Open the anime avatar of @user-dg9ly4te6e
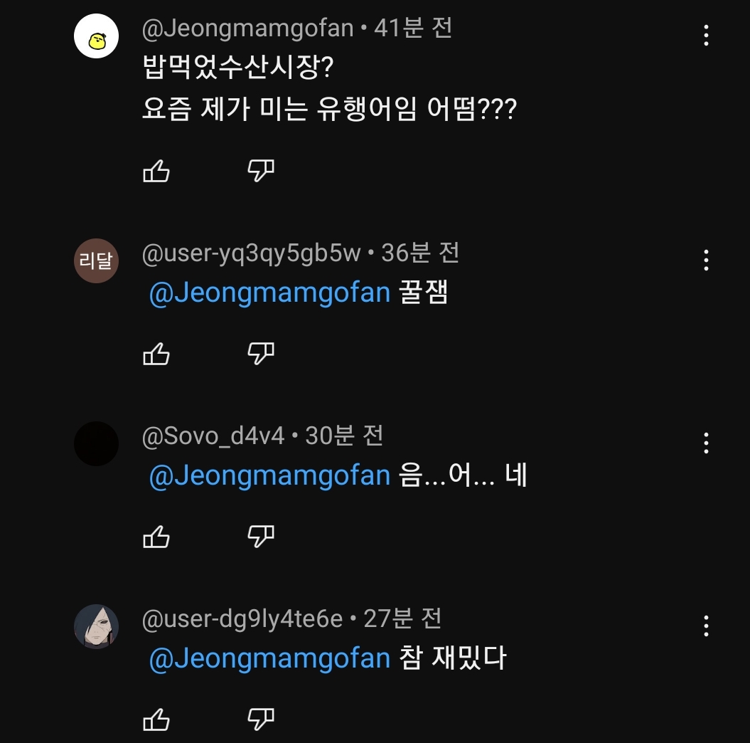Viewport: 750px width, 743px height. coord(96,626)
